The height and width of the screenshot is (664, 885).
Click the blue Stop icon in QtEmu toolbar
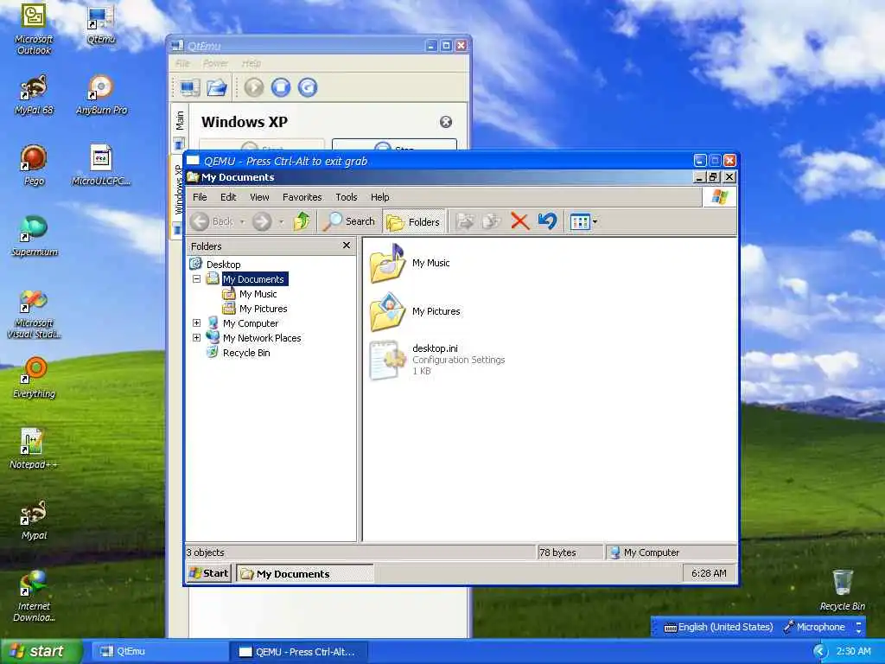click(281, 87)
